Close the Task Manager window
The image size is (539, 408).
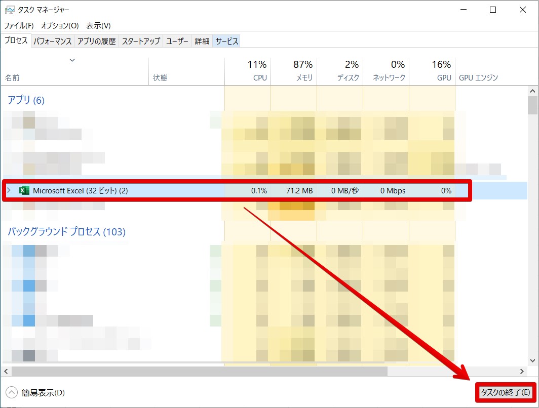click(x=522, y=10)
